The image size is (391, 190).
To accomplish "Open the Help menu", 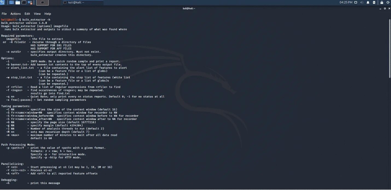I will pyautogui.click(x=48, y=14).
